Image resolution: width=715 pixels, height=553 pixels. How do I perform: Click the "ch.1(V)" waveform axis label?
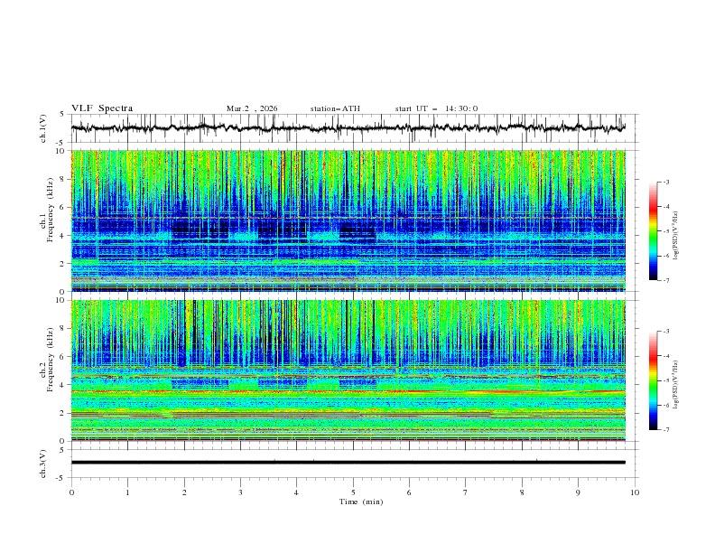(x=43, y=128)
